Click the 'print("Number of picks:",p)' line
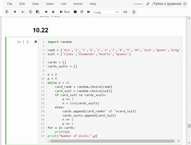The width and height of the screenshot is (191, 145). (72, 136)
